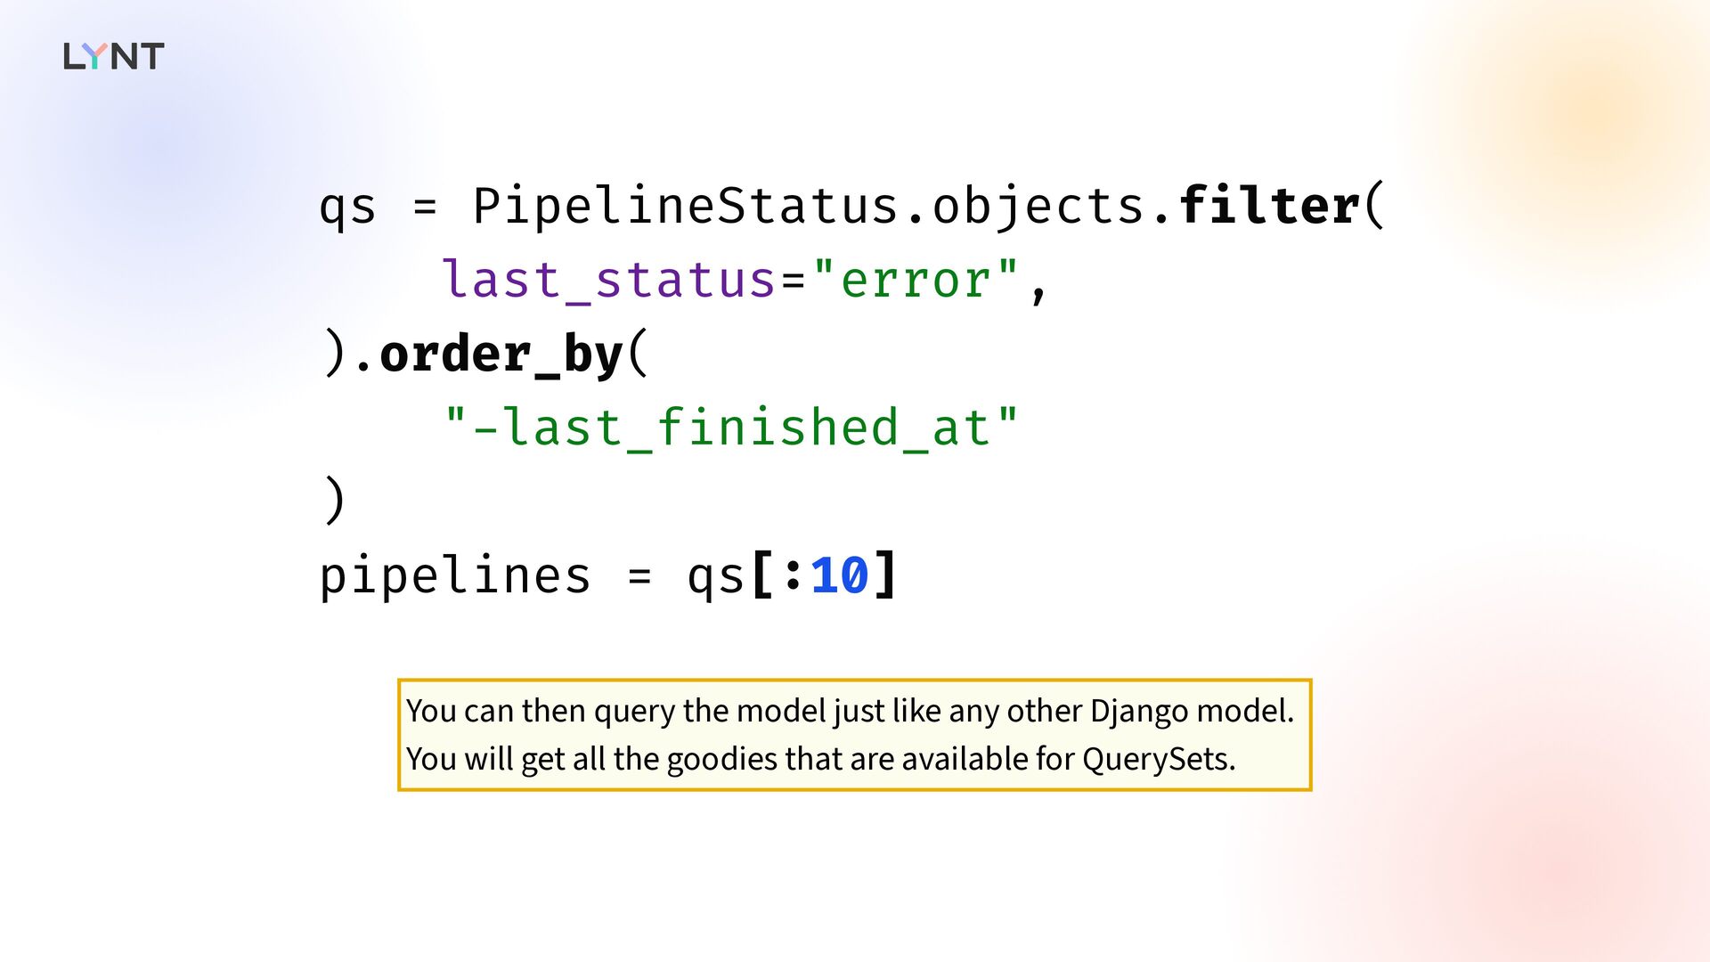The image size is (1710, 962).
Task: Click the bold order_by method
Action: point(501,355)
